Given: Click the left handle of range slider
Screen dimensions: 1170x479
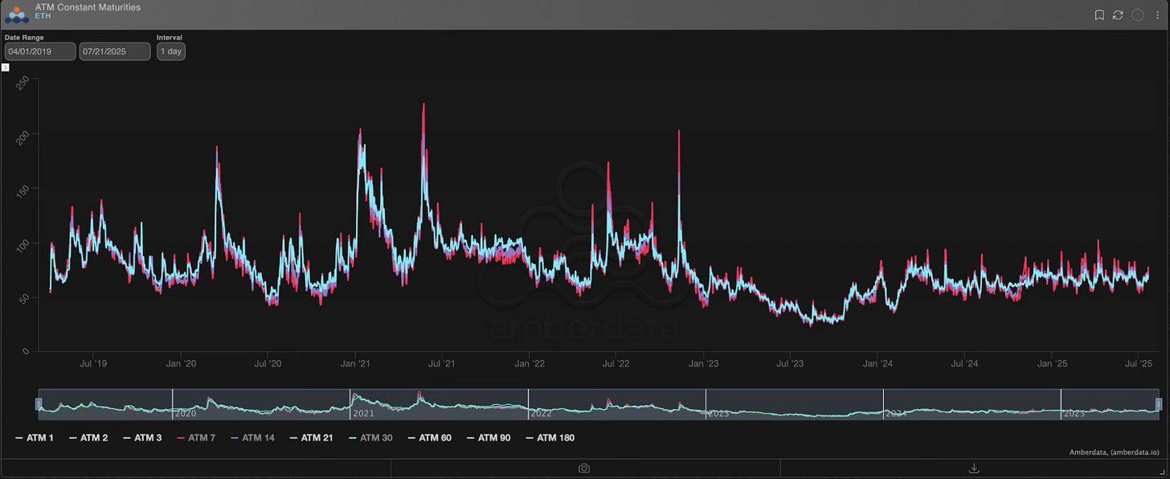Looking at the screenshot, I should click(38, 403).
